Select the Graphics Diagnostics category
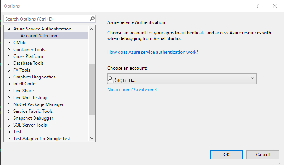The image size is (284, 165). coord(34,77)
